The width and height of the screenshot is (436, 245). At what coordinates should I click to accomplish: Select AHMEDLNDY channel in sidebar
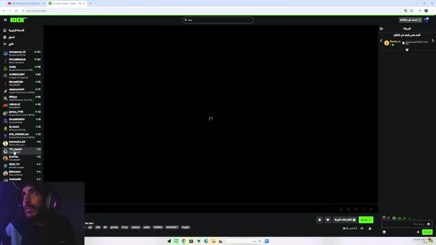pos(22,76)
